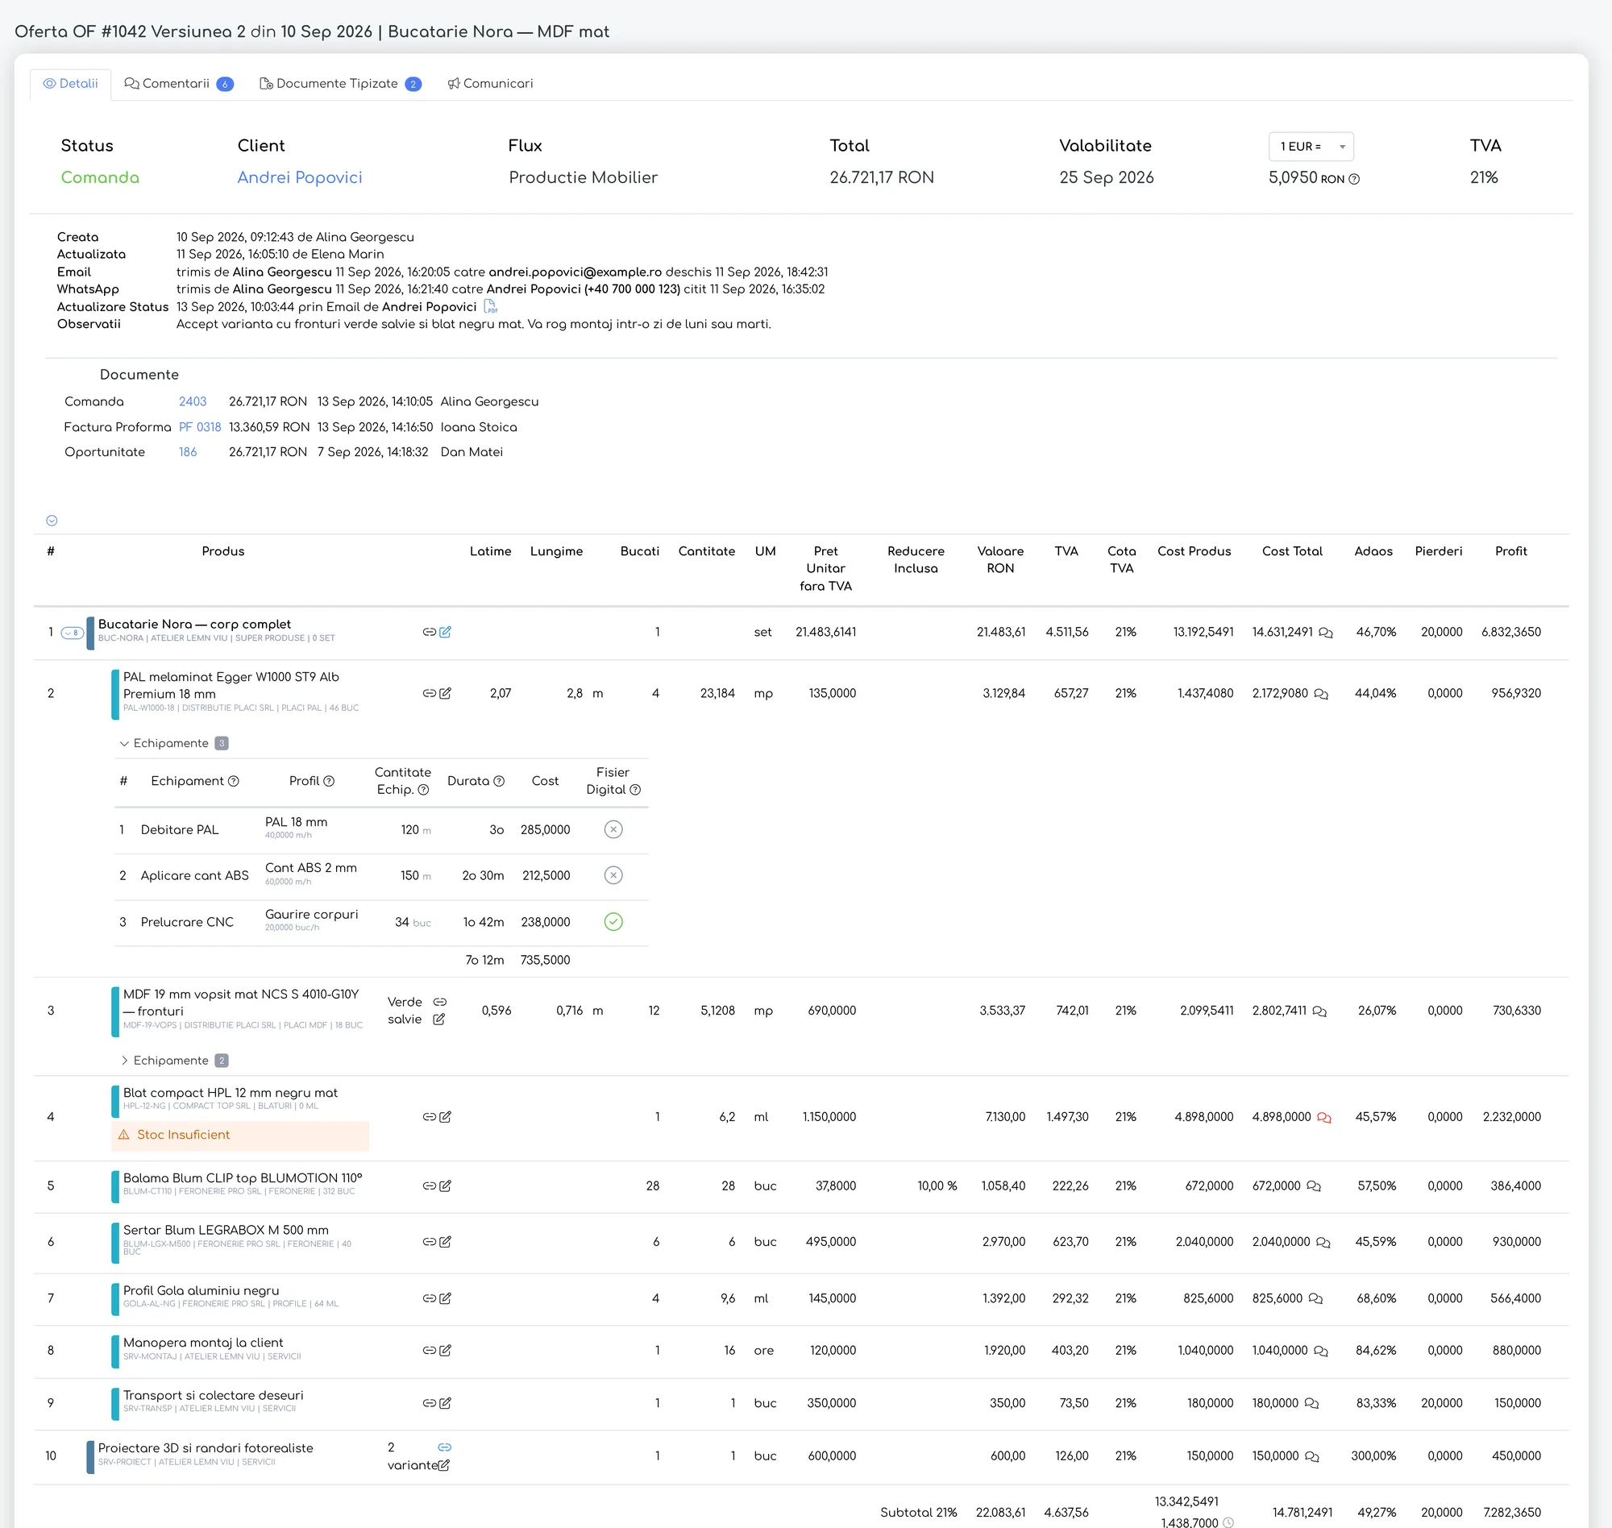Click link icon for Sertar Blum LEGRABOX
The width and height of the screenshot is (1612, 1528).
click(x=429, y=1241)
